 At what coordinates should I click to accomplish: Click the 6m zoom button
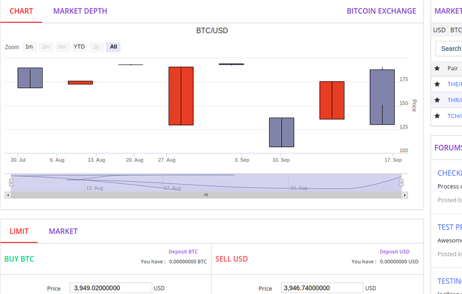63,47
